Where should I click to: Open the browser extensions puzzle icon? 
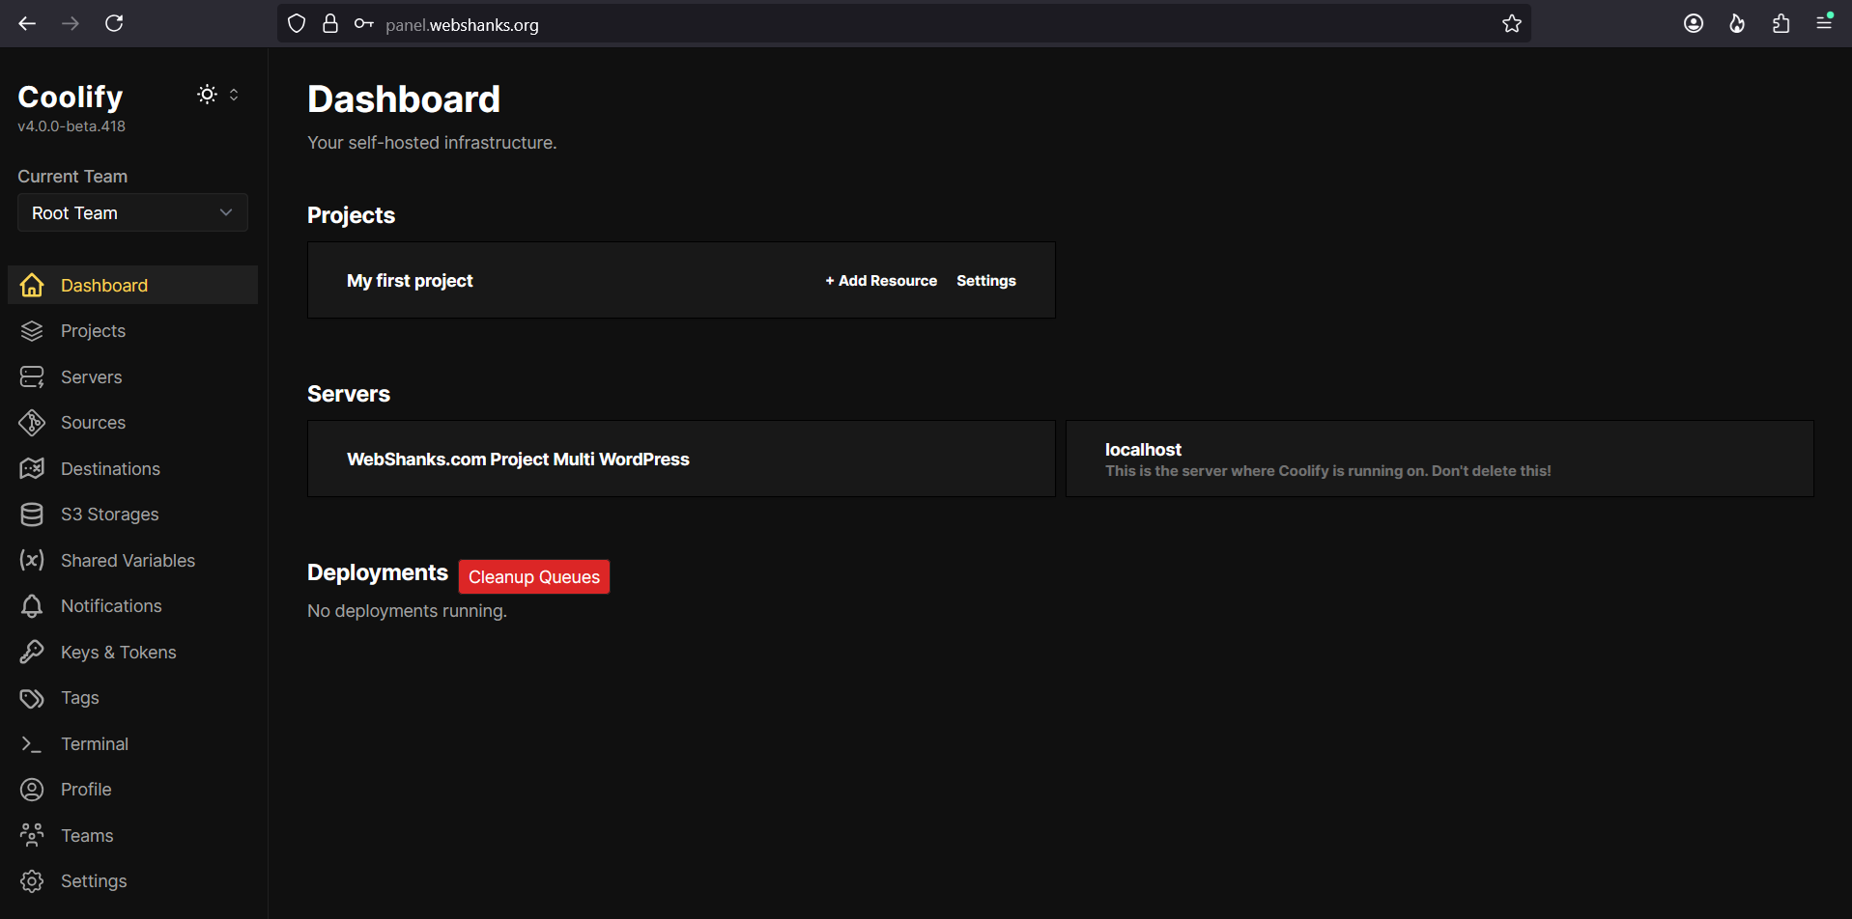1781,23
